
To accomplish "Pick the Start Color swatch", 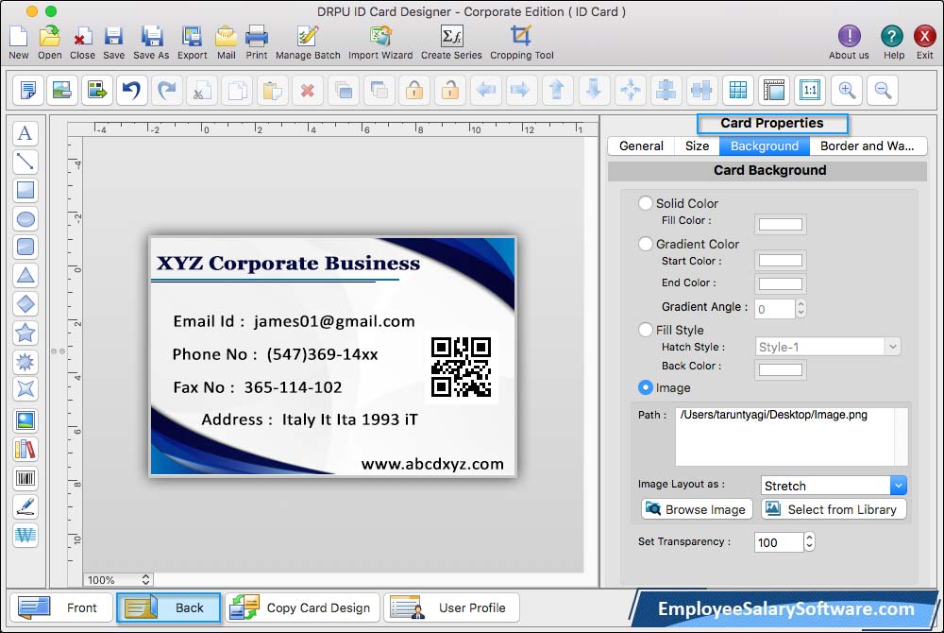I will (x=781, y=260).
